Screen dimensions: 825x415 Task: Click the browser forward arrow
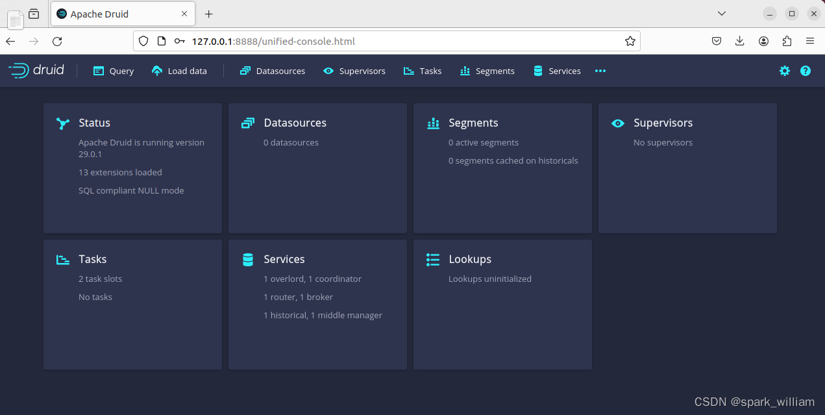tap(34, 41)
